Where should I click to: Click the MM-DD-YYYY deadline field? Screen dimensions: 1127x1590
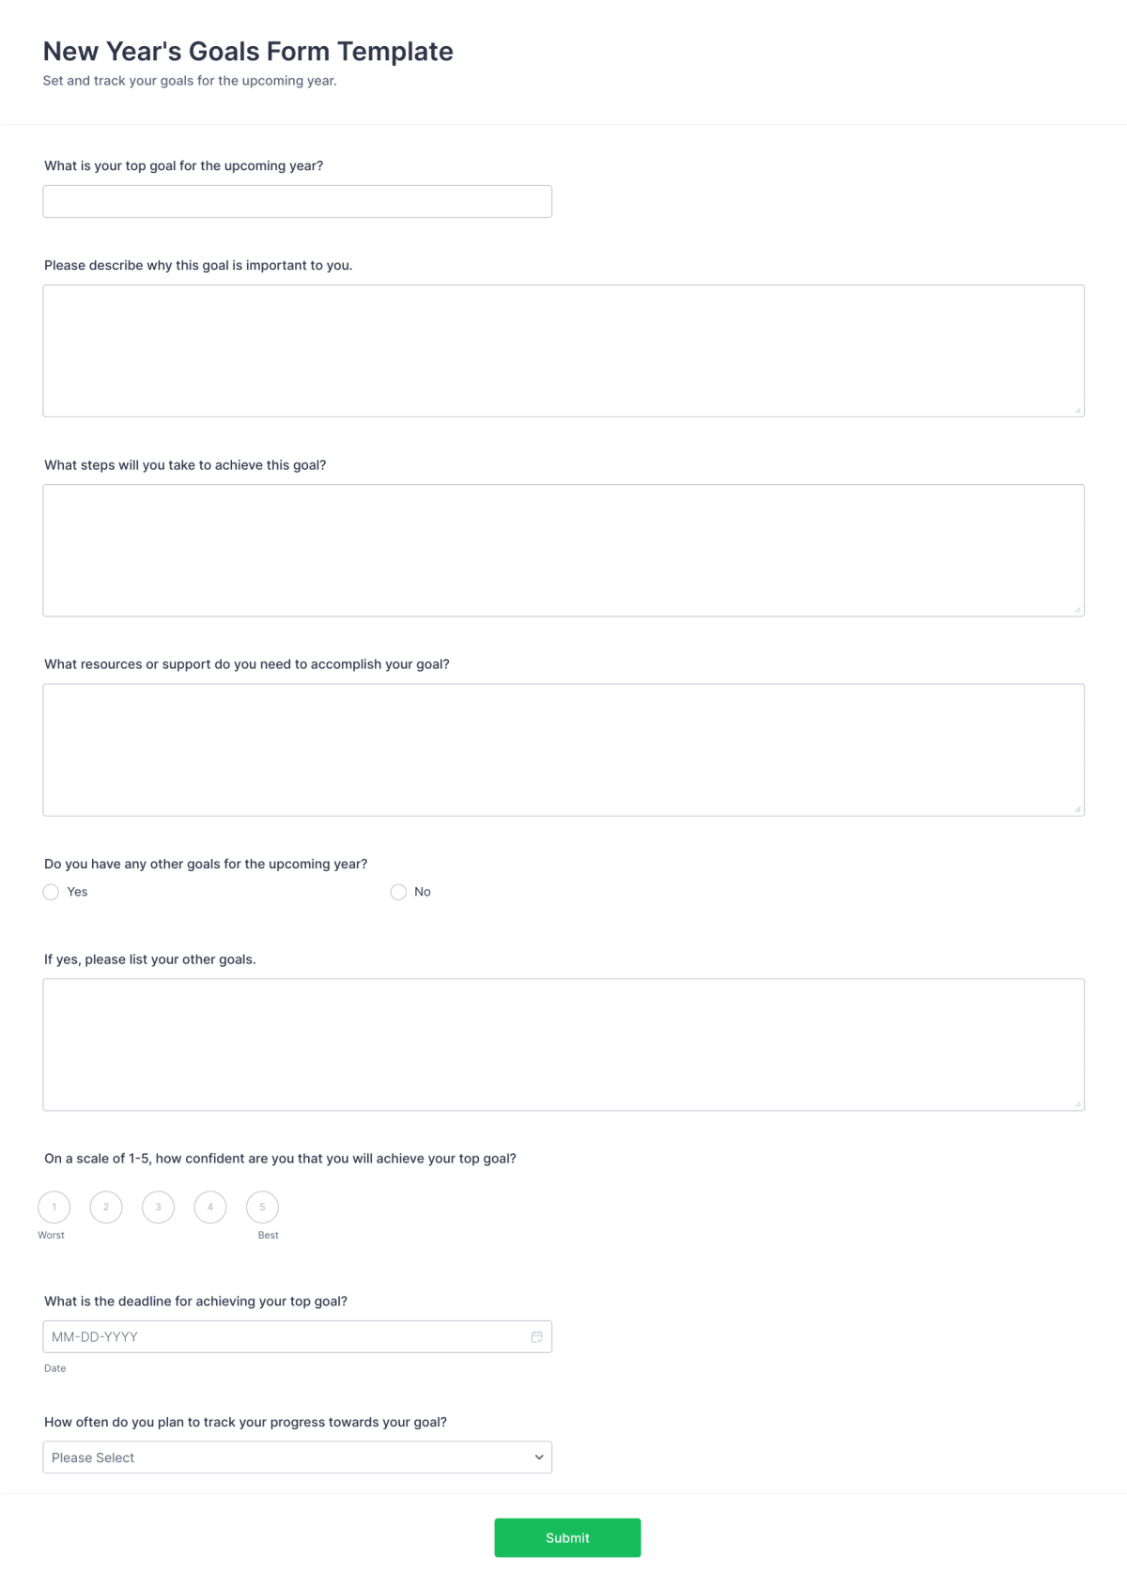click(x=282, y=1335)
